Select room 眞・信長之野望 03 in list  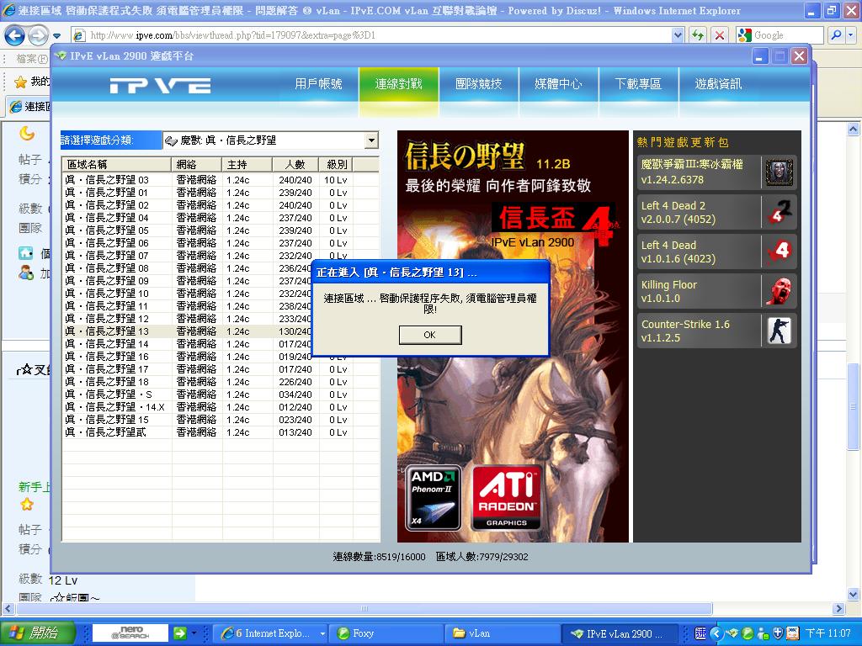click(x=107, y=180)
